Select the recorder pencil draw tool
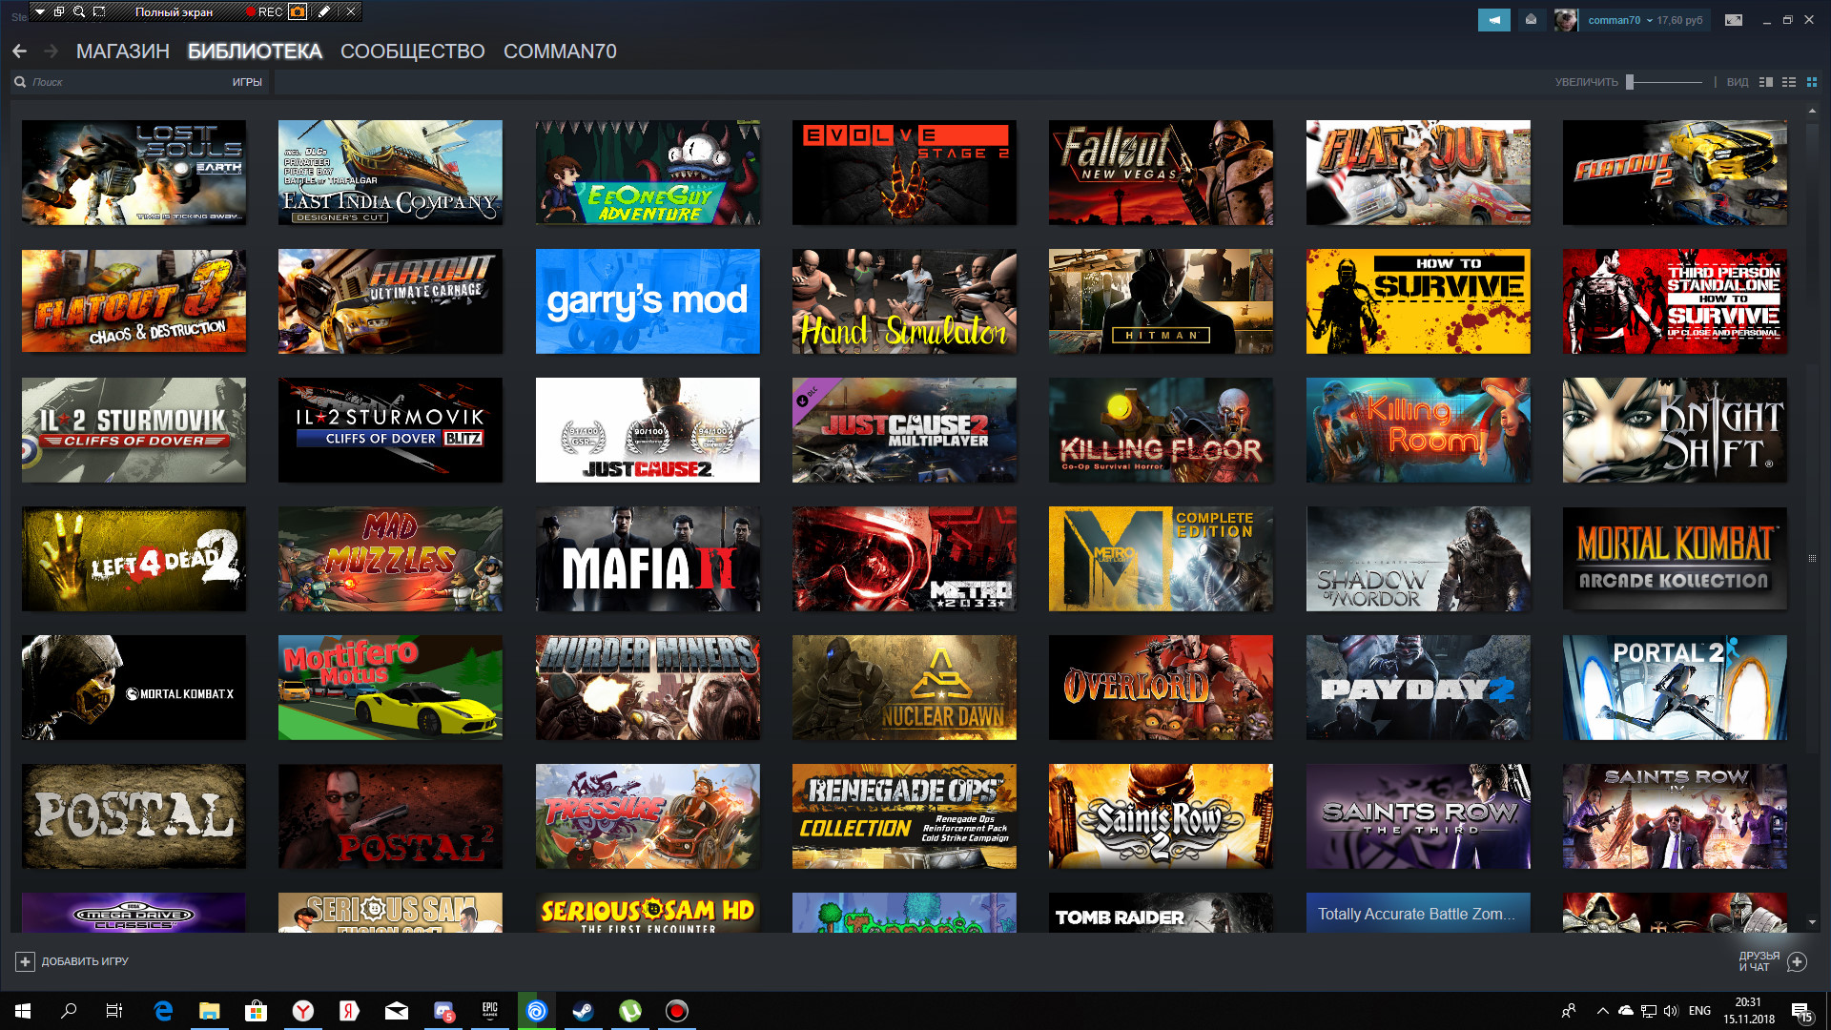This screenshot has height=1030, width=1831. pos(324,11)
